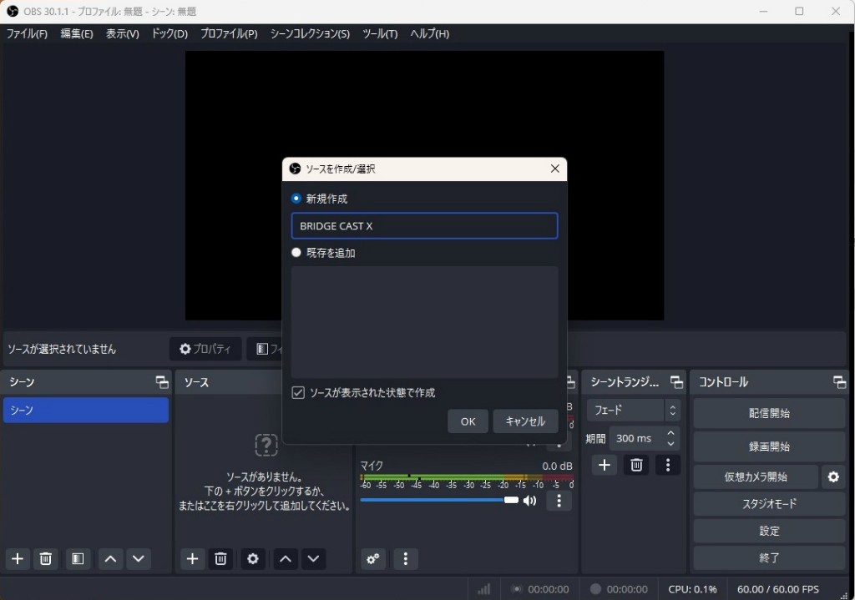Open the ファイル(F) menu
This screenshot has width=855, height=600.
tap(27, 34)
